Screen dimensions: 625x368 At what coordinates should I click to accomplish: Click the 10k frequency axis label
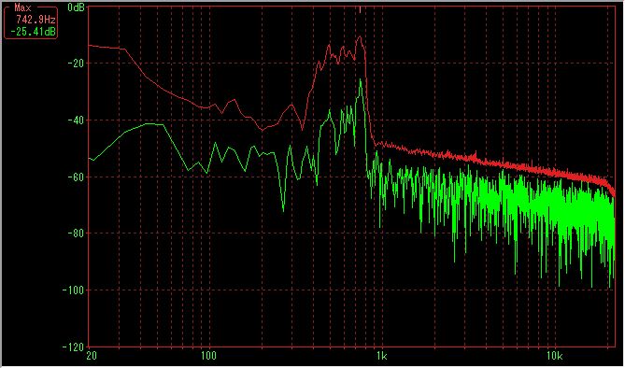(x=555, y=356)
